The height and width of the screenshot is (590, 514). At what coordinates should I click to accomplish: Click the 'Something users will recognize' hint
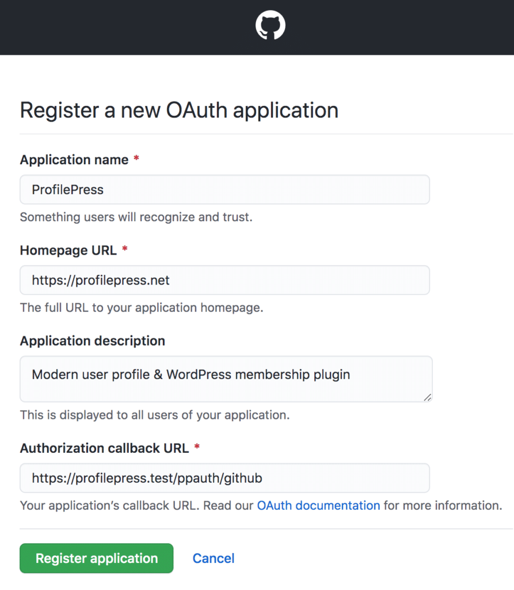click(136, 217)
